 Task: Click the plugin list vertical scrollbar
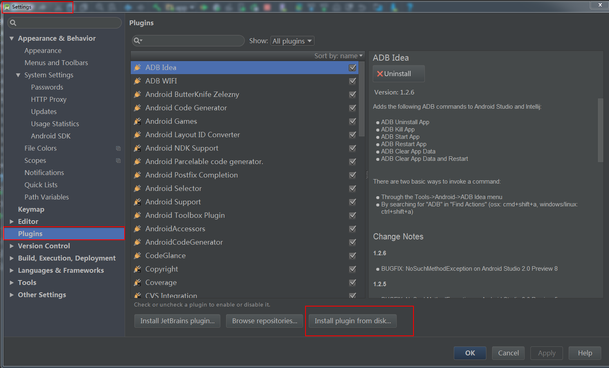coord(362,99)
